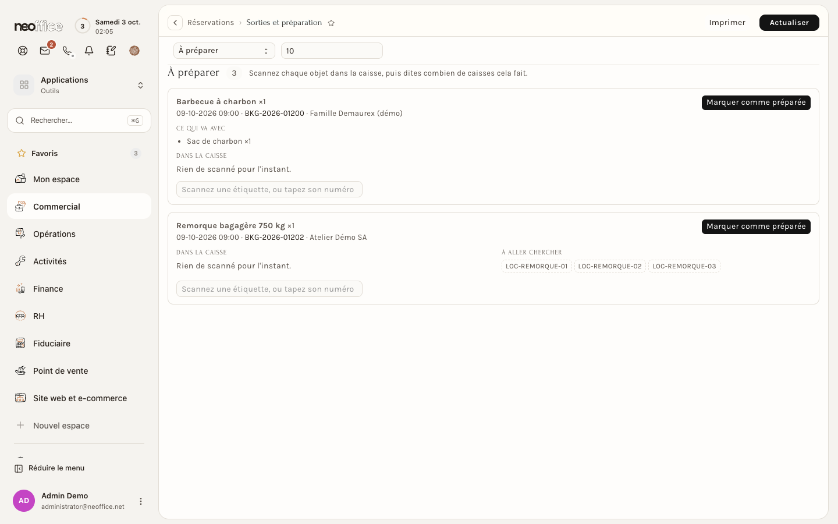Click the Imprimer button

point(727,23)
